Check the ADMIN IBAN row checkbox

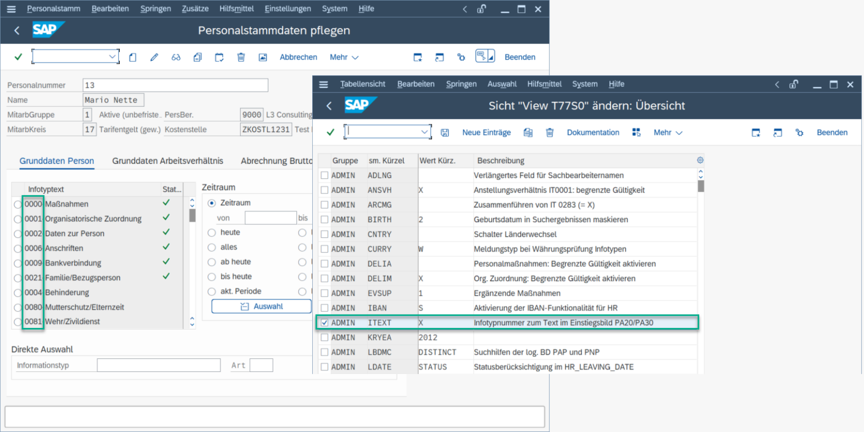point(324,308)
